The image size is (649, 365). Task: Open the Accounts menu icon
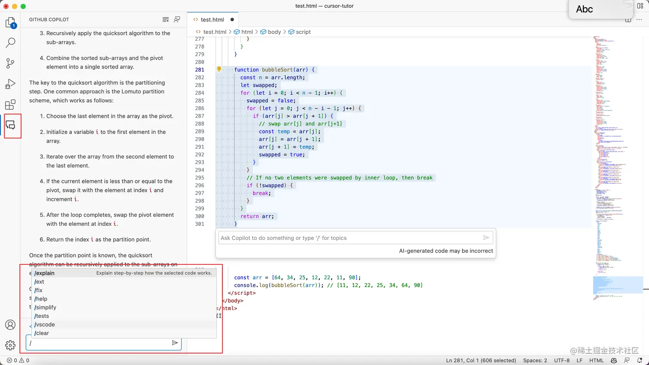coord(10,325)
